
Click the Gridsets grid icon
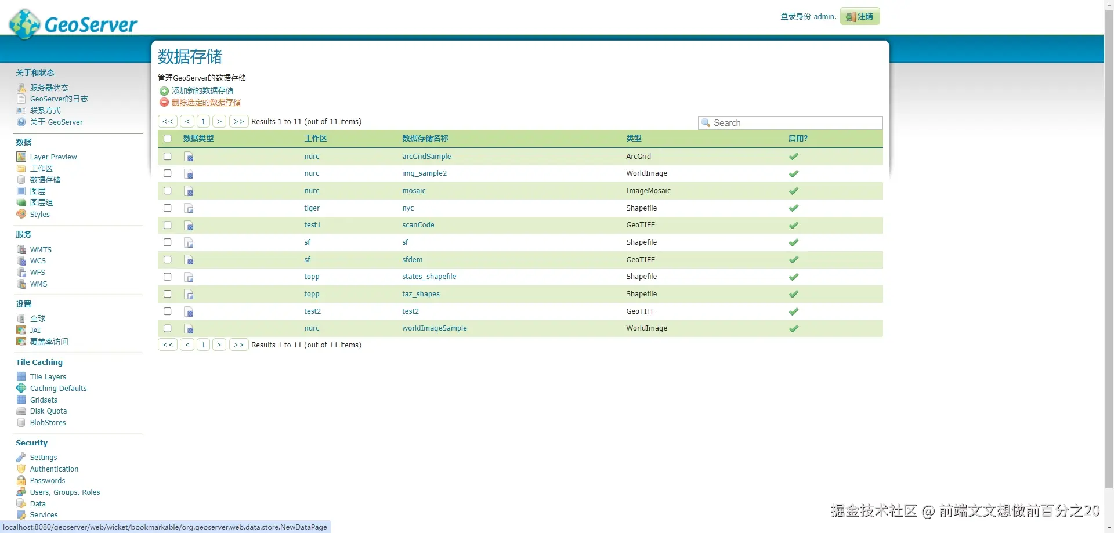[21, 400]
